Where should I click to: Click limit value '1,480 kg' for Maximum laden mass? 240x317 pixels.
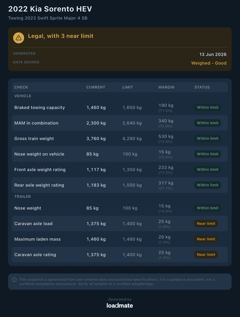(x=132, y=239)
